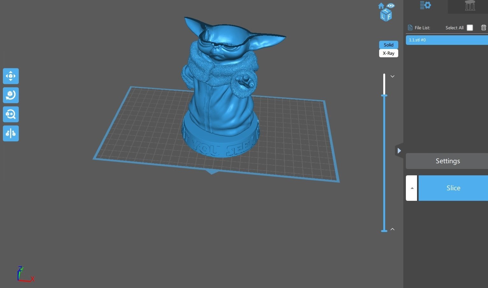This screenshot has width=488, height=288.
Task: Select the Rotate tool
Action: (11, 95)
